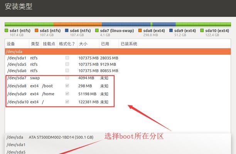Viewport: 236px width, 154px height.
Task: Click the 已用 column header
Action: coord(109,44)
